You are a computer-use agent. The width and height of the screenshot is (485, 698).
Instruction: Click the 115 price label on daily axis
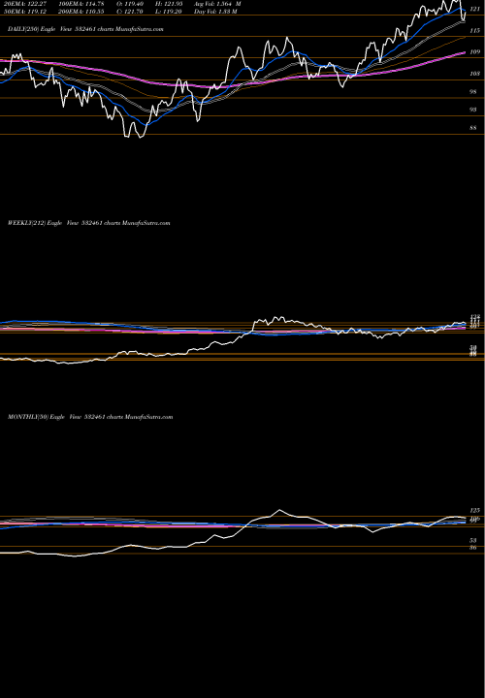pyautogui.click(x=474, y=31)
